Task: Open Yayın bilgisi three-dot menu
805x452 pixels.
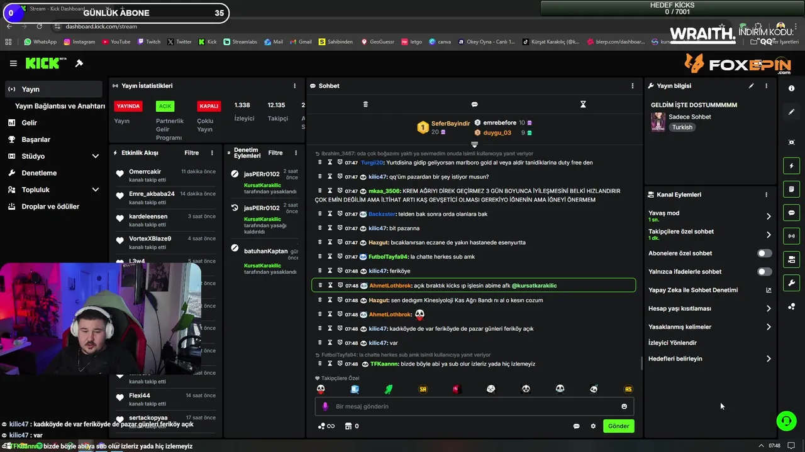Action: pyautogui.click(x=766, y=86)
